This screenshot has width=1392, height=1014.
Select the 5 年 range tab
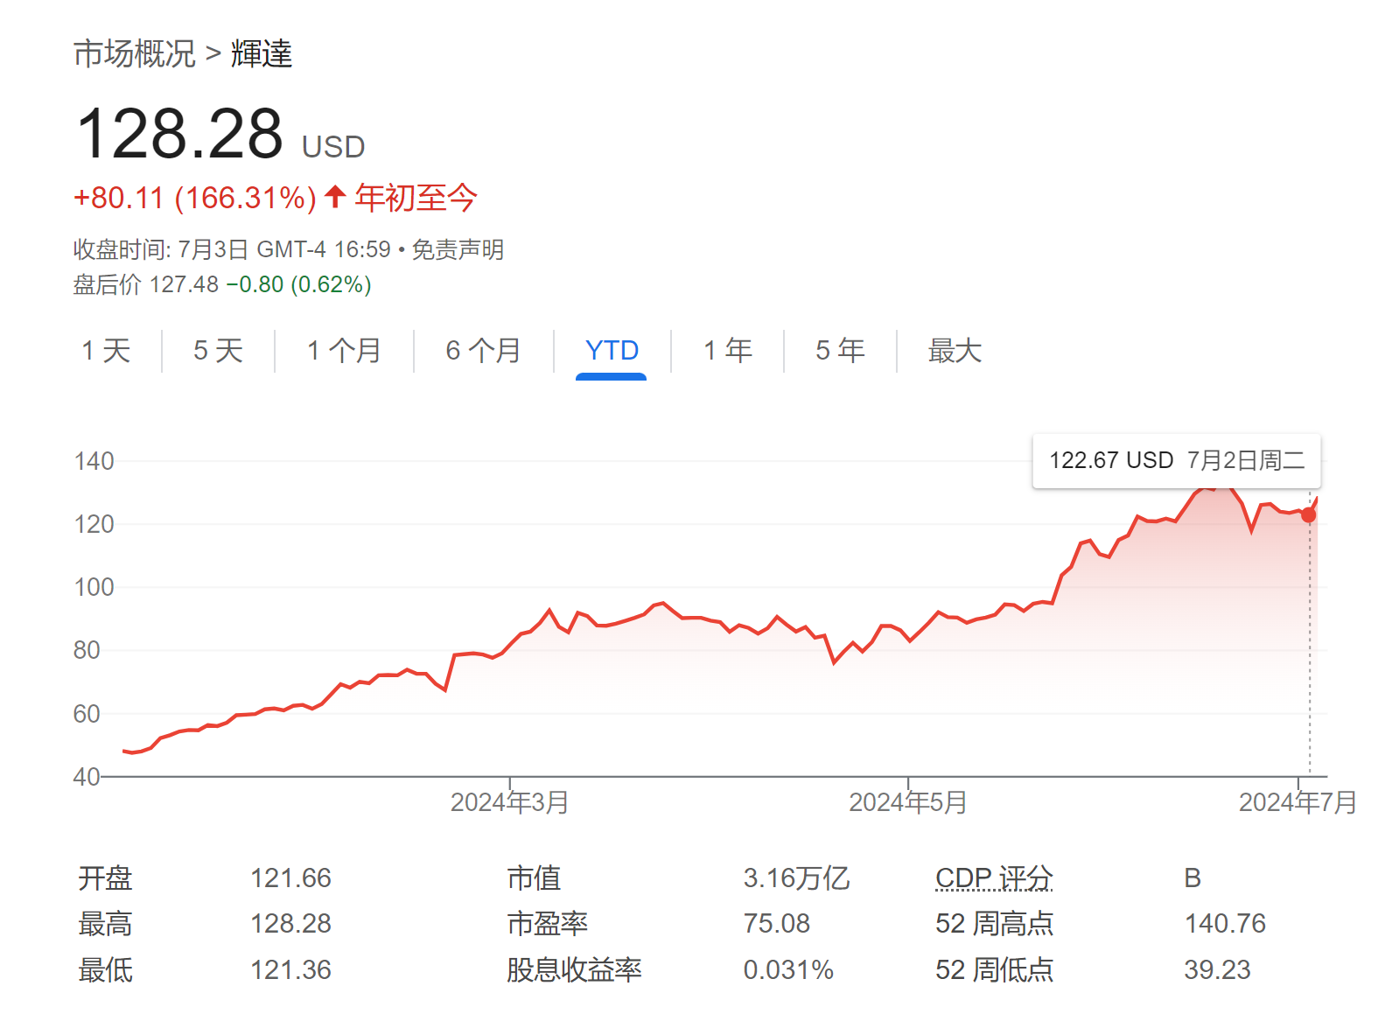[x=840, y=351]
